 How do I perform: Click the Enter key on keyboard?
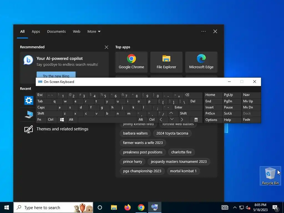tap(188, 107)
